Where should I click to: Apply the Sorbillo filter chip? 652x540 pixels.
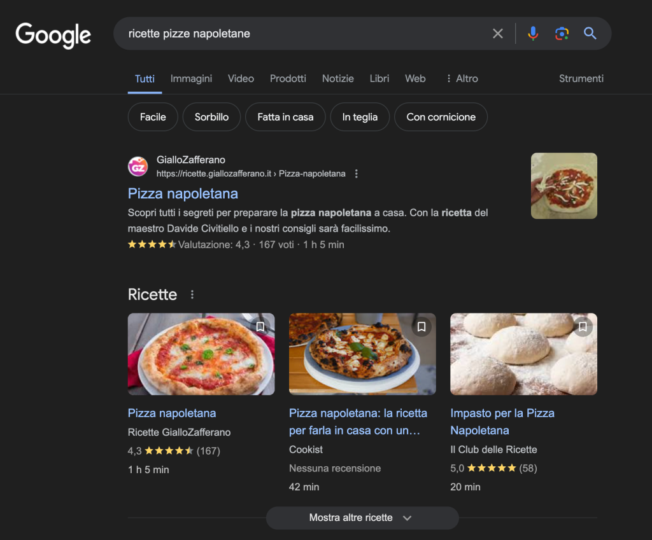click(211, 117)
